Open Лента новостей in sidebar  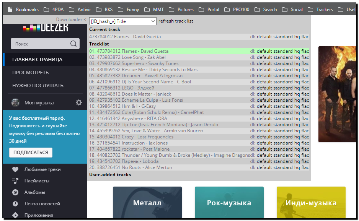(x=42, y=204)
